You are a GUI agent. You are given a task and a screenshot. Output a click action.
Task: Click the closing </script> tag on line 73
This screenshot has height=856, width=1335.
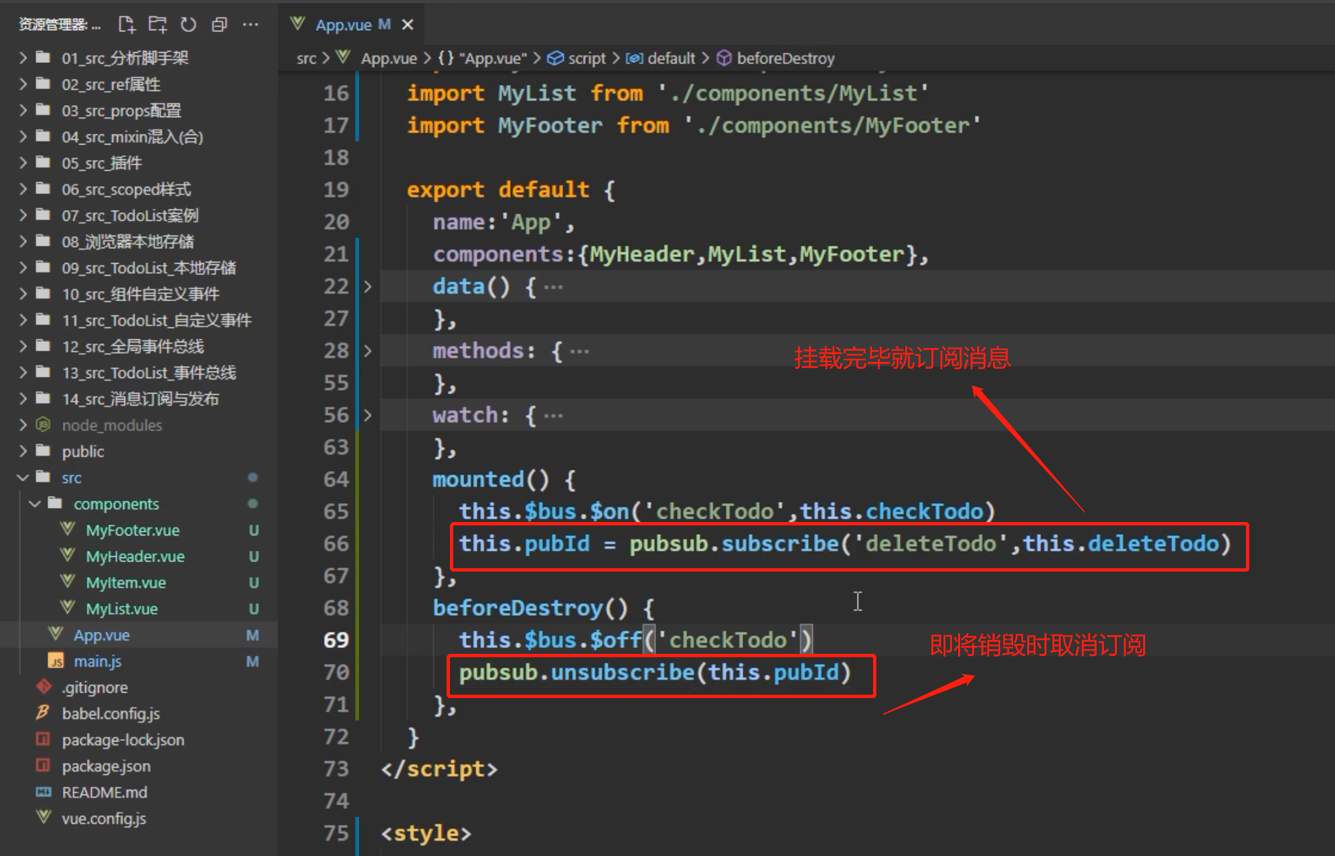pos(439,769)
